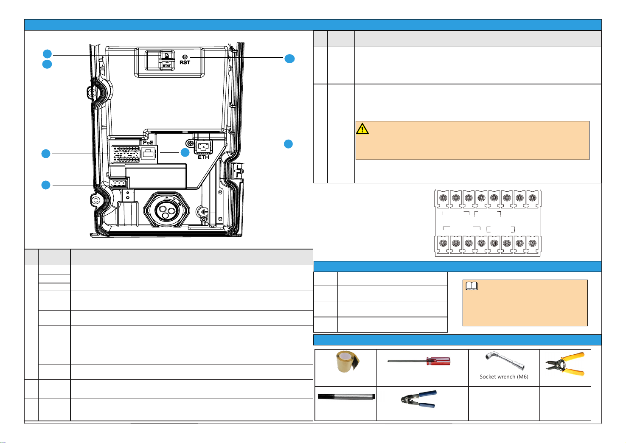The height and width of the screenshot is (443, 626).
Task: Click the blue callout circle linked to RST
Action: point(289,59)
